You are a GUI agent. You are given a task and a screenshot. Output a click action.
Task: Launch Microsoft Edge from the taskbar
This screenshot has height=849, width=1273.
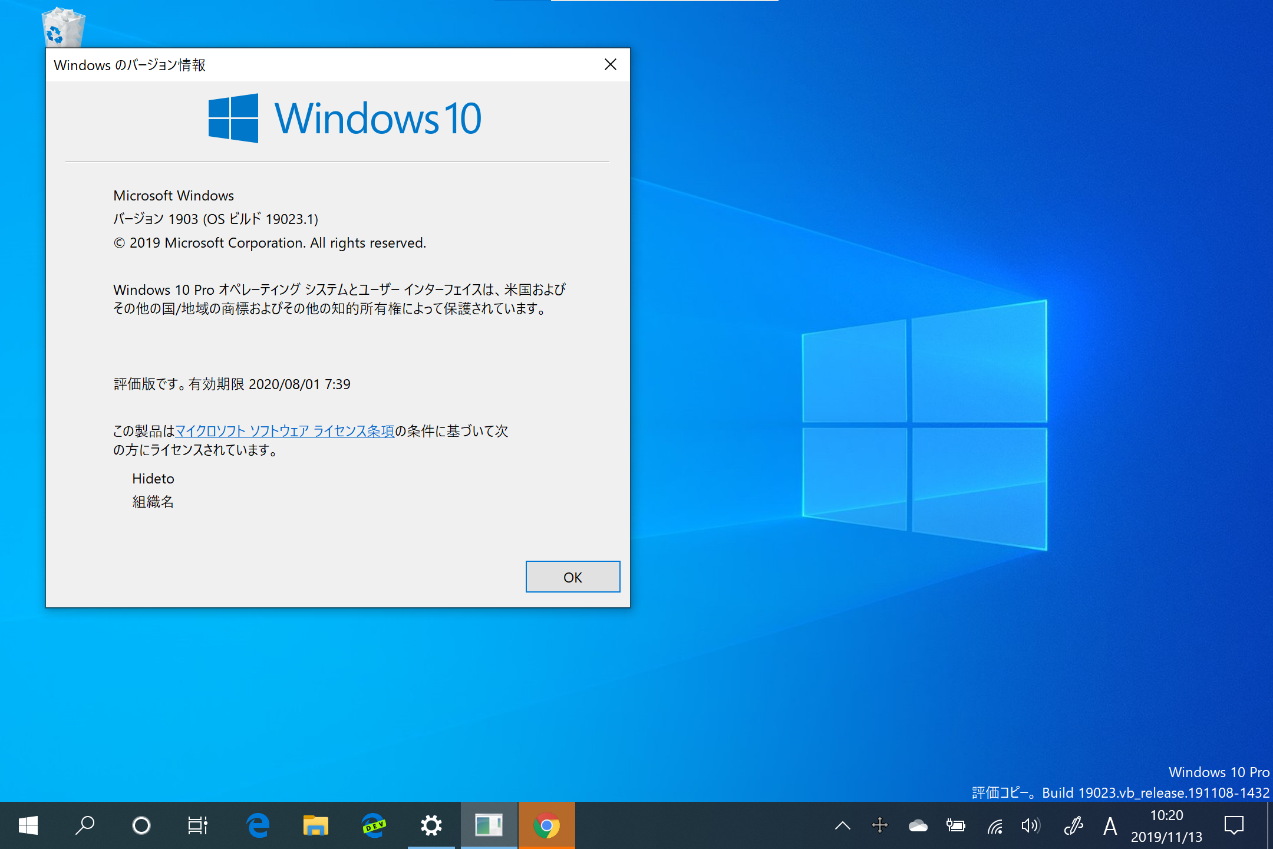click(x=257, y=825)
